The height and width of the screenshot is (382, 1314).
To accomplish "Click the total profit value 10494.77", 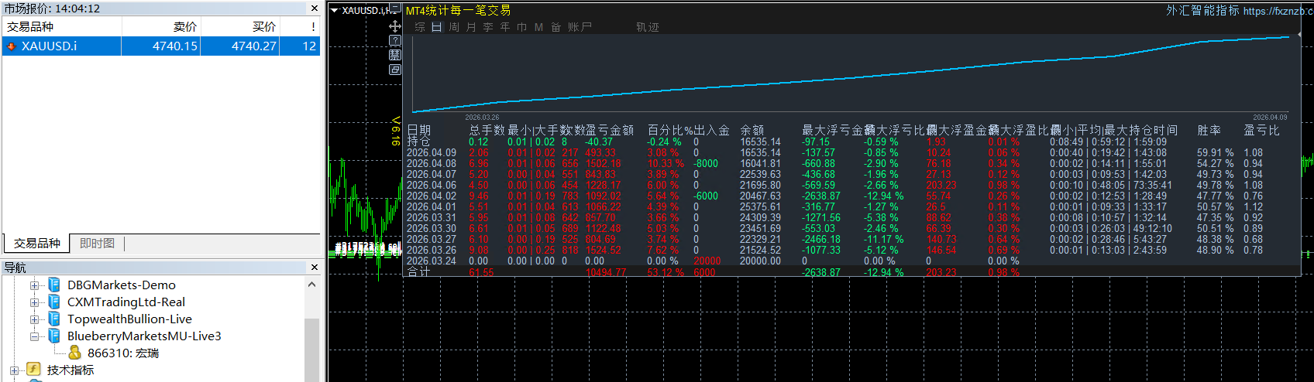I will point(606,273).
